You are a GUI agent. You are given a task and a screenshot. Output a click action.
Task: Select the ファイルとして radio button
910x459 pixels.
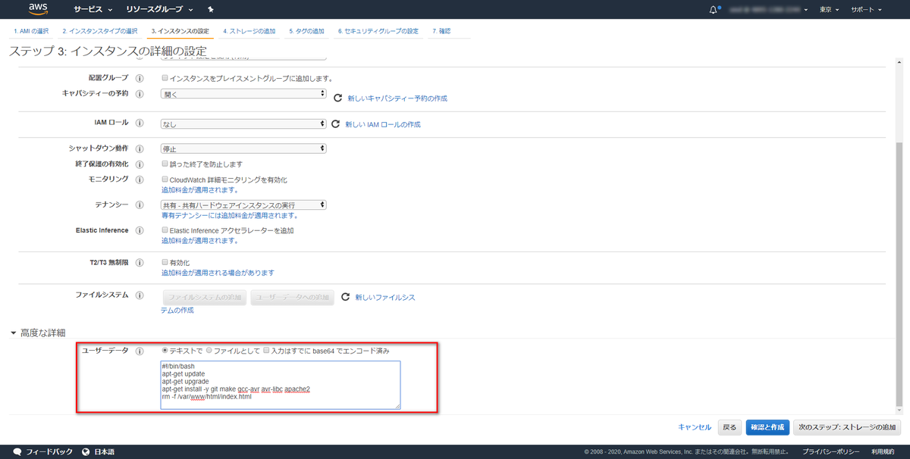(209, 351)
